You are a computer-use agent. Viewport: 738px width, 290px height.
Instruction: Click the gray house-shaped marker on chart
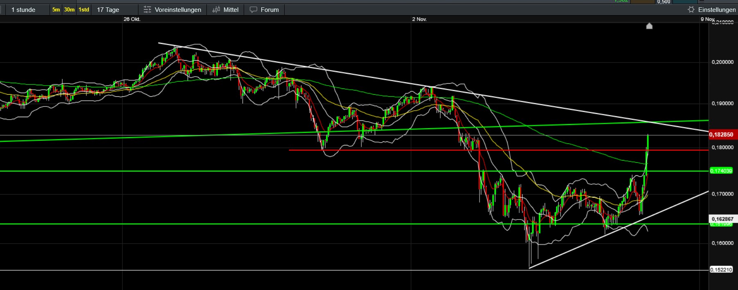[649, 26]
